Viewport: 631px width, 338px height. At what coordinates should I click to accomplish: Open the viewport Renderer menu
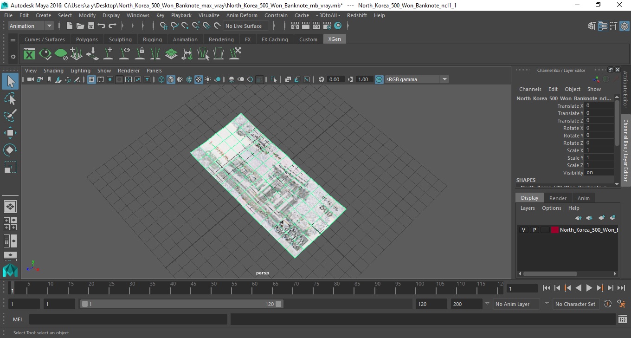click(129, 71)
